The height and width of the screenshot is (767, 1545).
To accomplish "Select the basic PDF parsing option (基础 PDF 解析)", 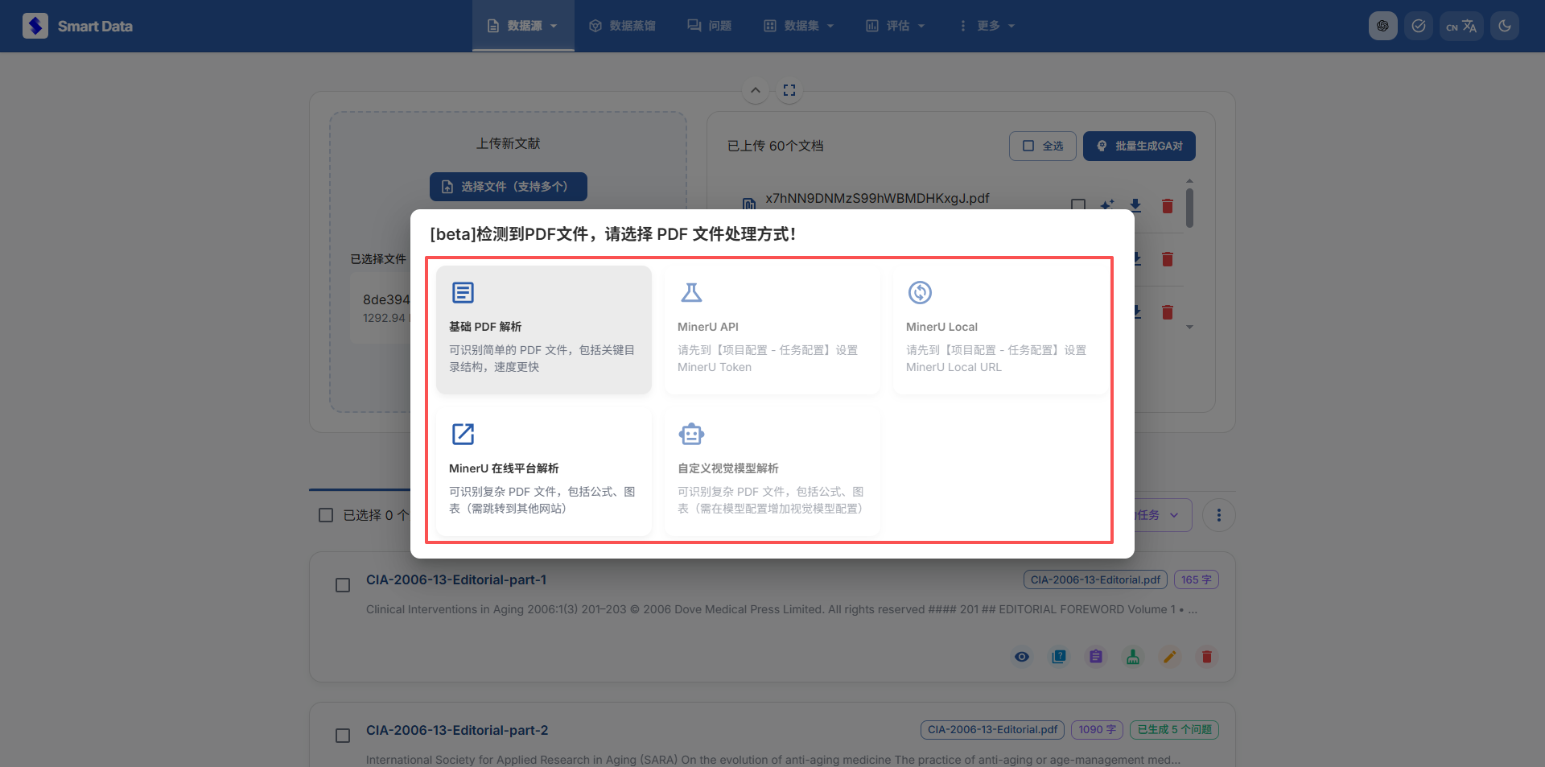I will coord(543,330).
